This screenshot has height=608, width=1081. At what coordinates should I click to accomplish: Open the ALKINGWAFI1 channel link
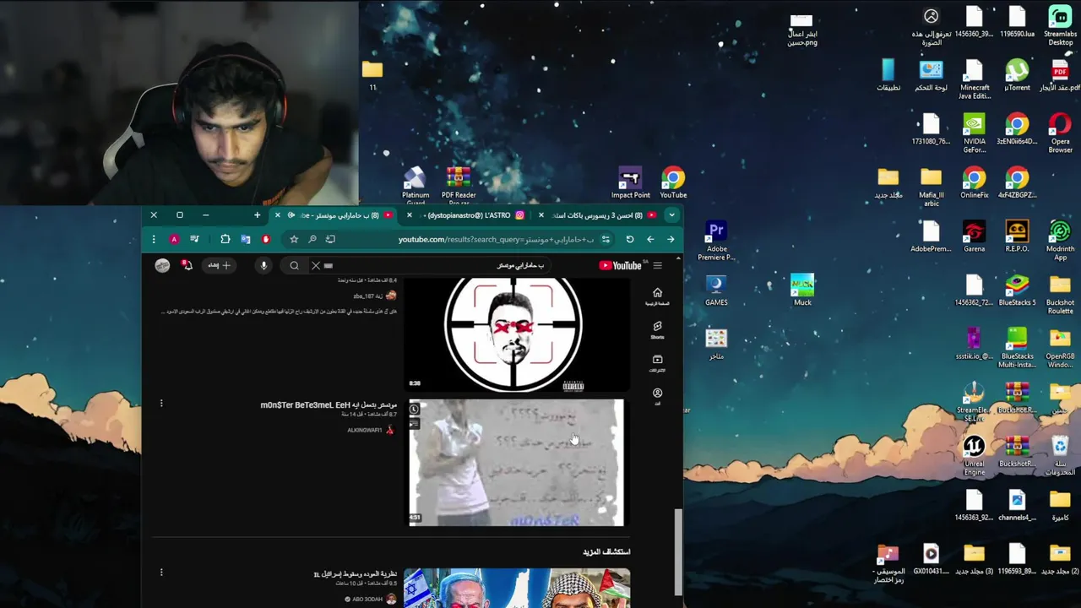click(365, 431)
